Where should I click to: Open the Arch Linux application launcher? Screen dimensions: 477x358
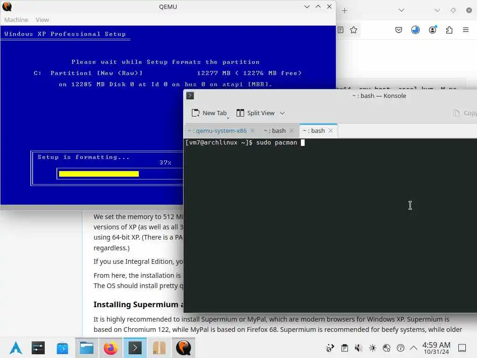16,348
